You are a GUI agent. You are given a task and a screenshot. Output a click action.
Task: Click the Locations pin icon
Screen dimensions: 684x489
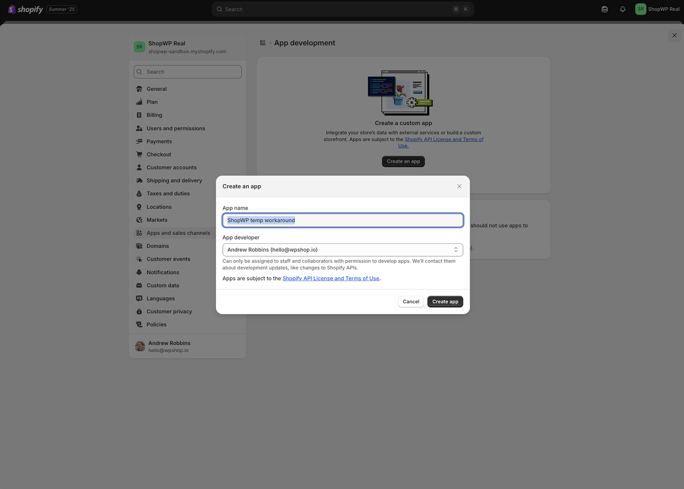point(139,207)
